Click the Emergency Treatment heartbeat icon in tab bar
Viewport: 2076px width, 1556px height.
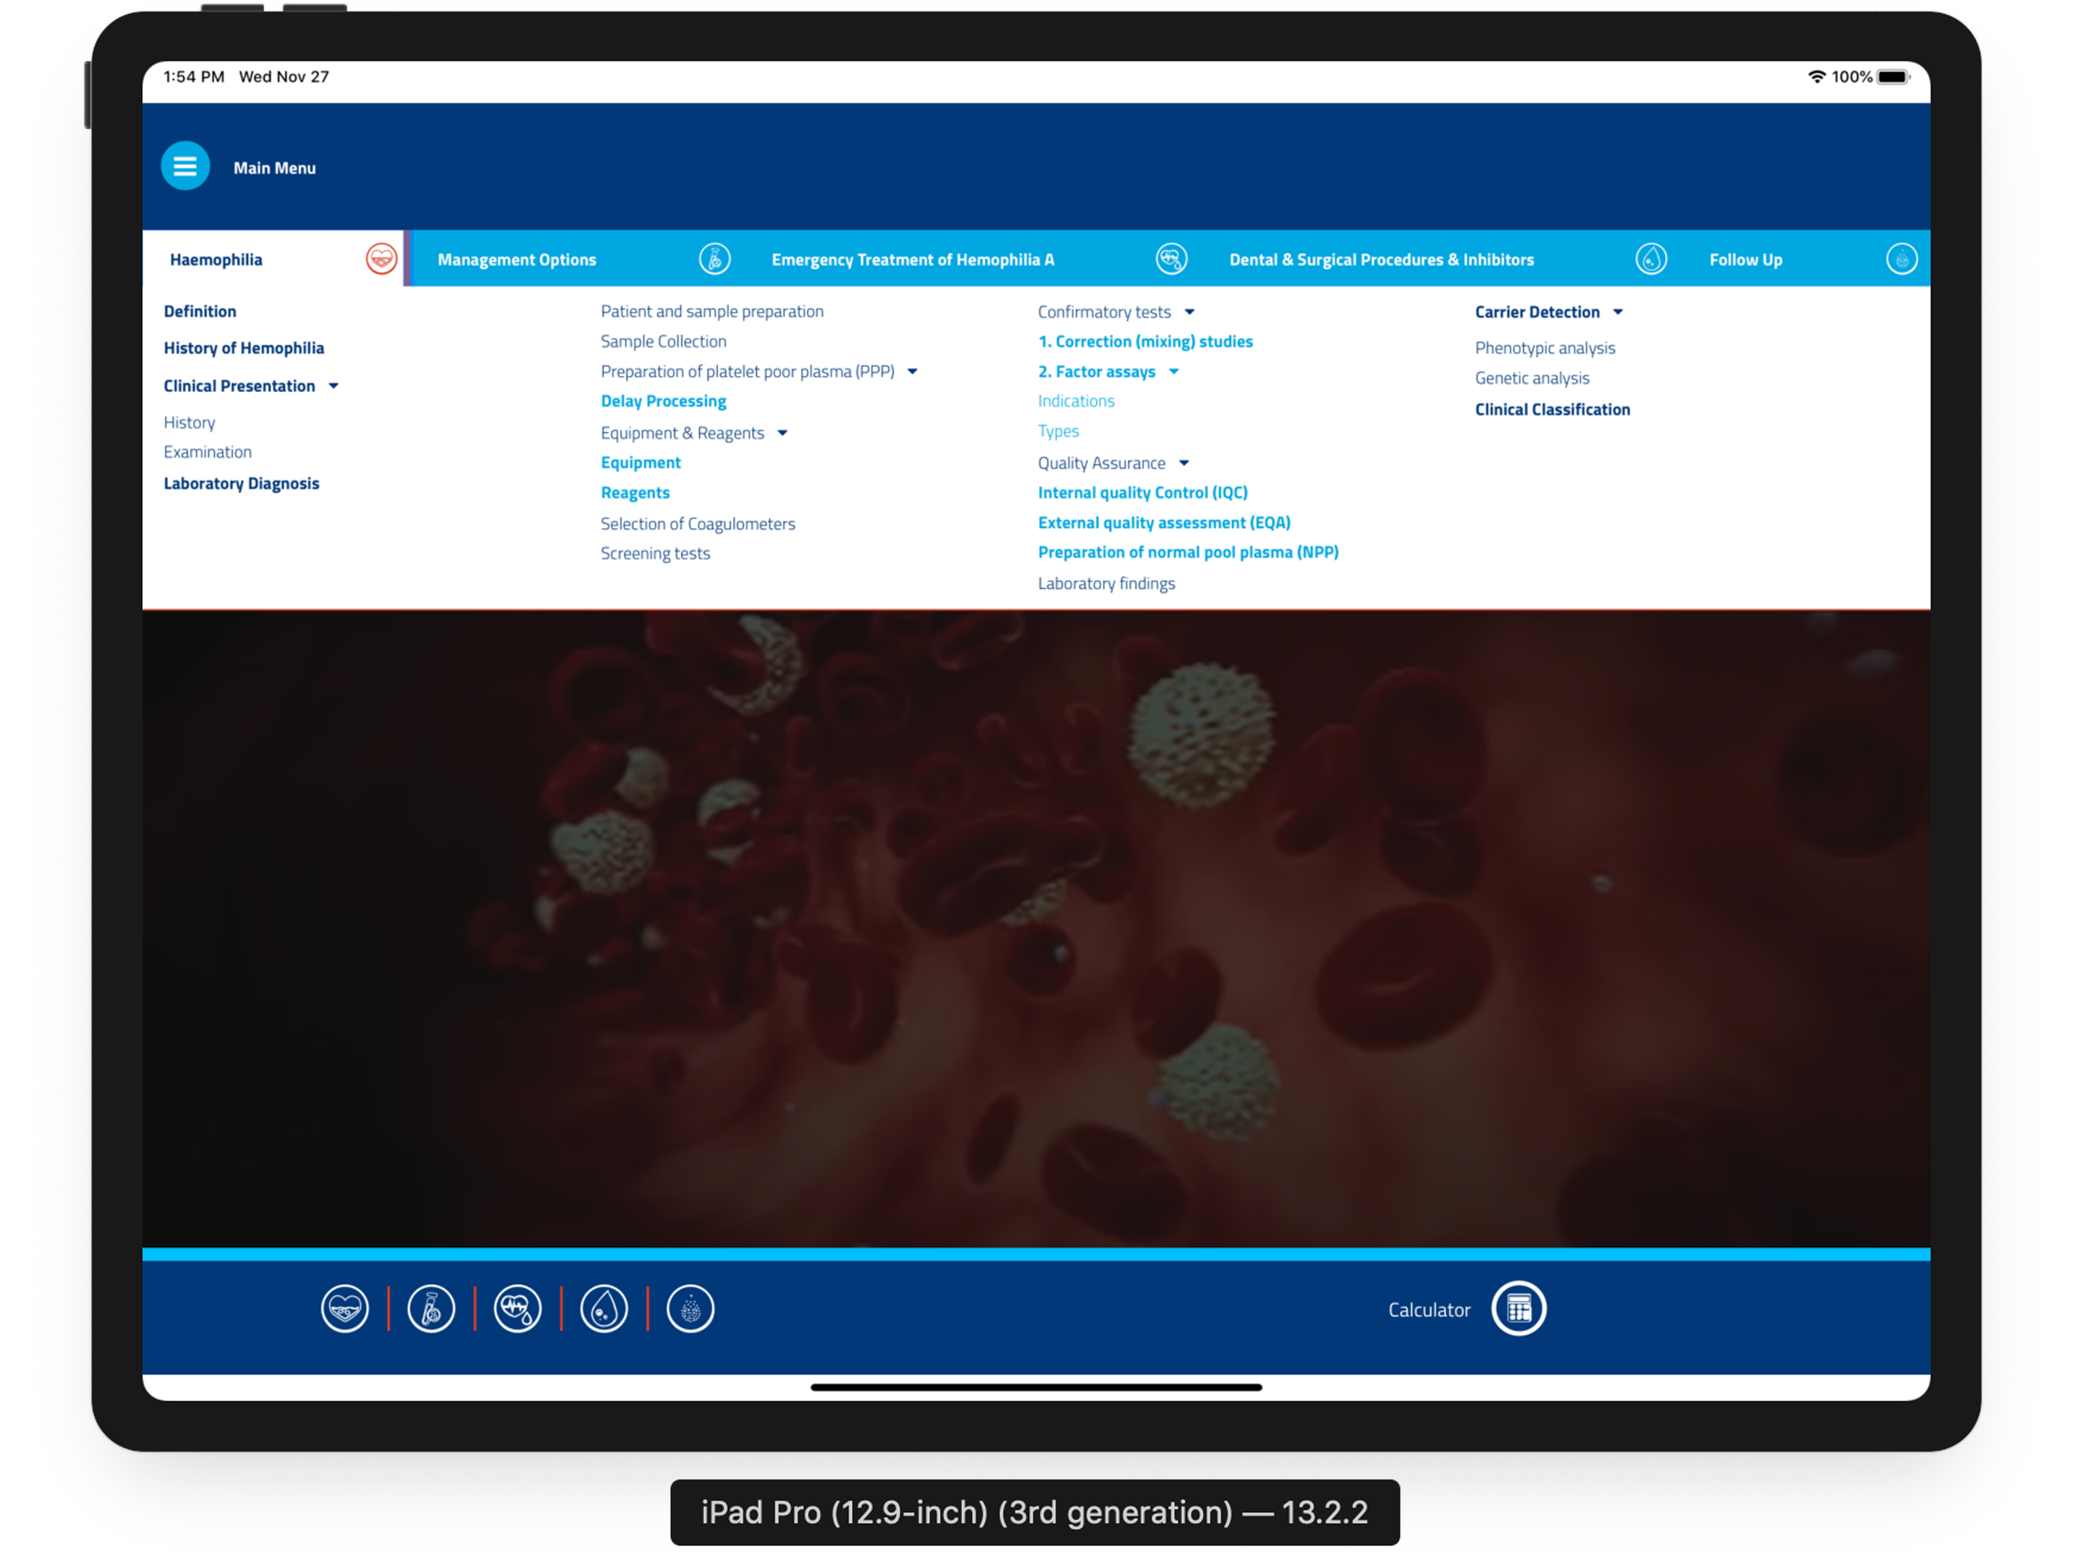(x=1171, y=259)
